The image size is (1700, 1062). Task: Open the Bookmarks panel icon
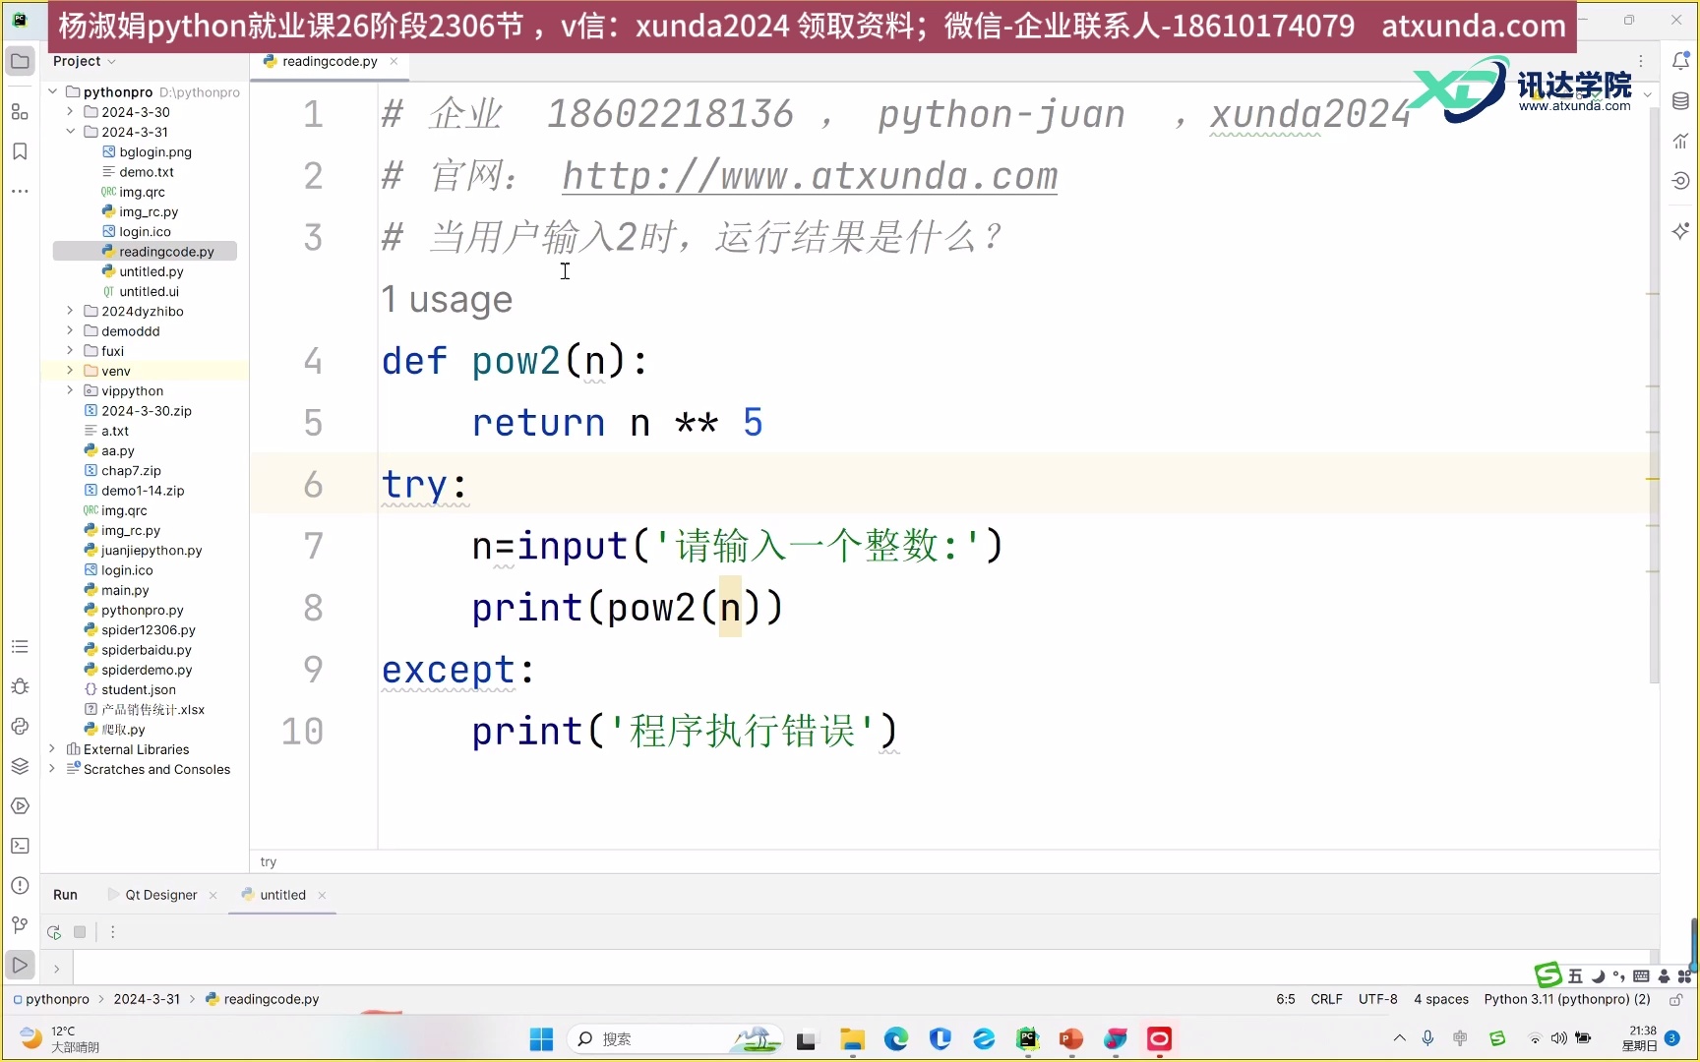[x=20, y=151]
